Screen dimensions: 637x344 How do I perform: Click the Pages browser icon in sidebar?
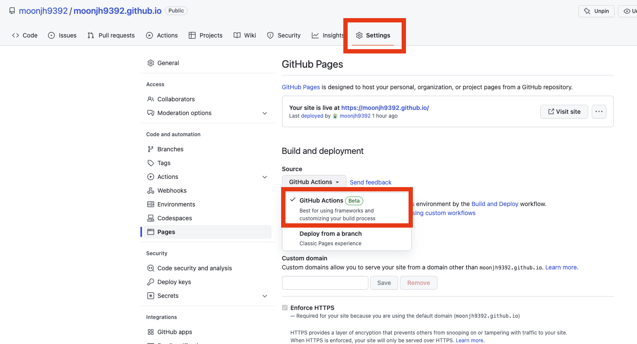click(x=151, y=232)
